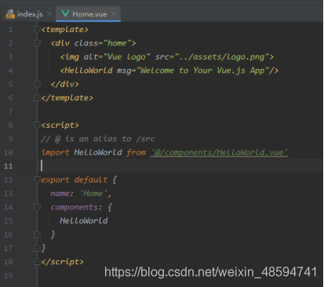Click the import keyword on line 10

[x=56, y=152]
